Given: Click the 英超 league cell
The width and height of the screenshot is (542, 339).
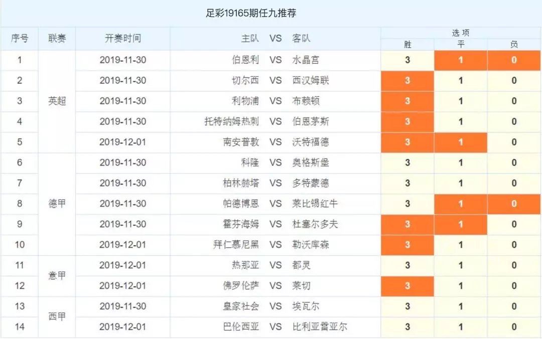Looking at the screenshot, I should pyautogui.click(x=57, y=101).
